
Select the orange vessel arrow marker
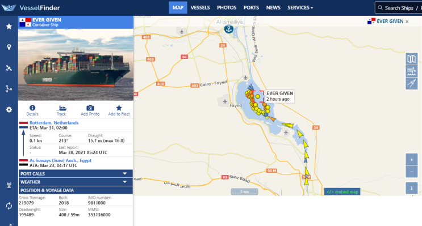click(x=273, y=118)
